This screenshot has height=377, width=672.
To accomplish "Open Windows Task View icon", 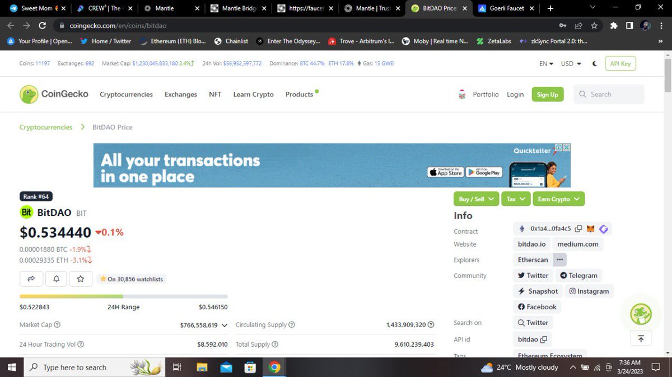I will click(x=177, y=367).
